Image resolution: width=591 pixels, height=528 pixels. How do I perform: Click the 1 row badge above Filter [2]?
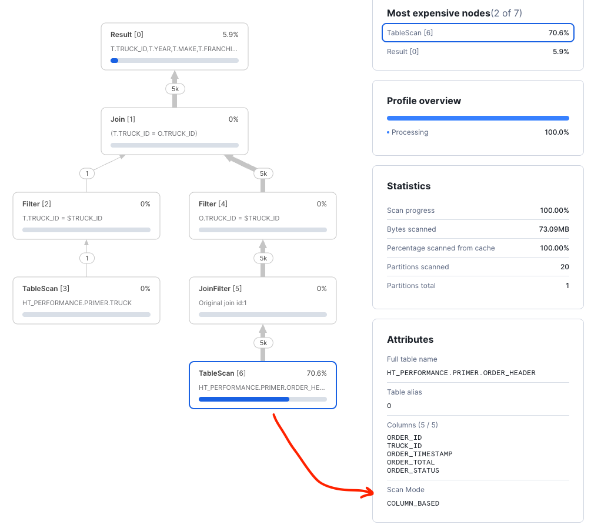(87, 173)
